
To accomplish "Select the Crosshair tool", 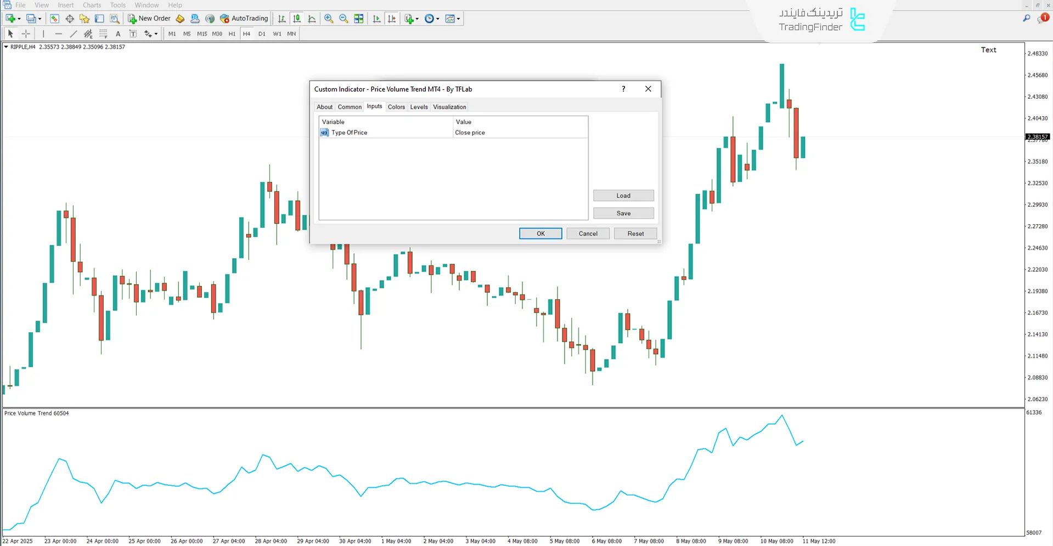I will pyautogui.click(x=26, y=33).
